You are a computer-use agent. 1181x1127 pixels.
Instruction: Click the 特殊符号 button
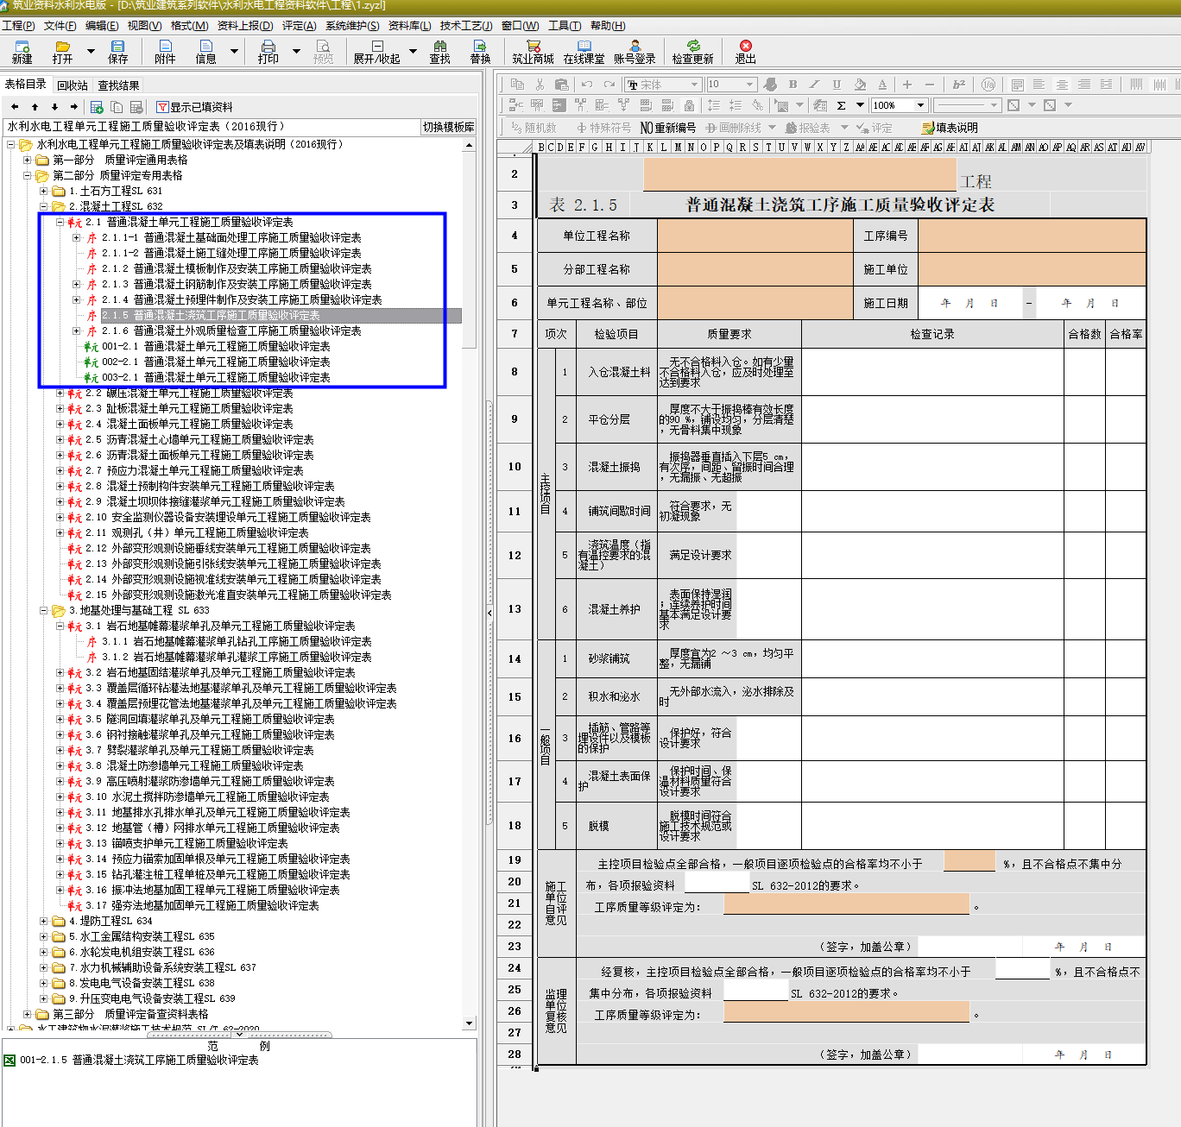click(603, 128)
